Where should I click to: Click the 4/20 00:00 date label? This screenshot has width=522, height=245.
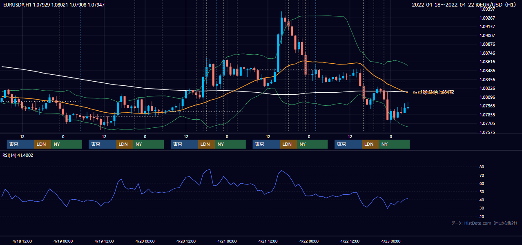(x=145, y=241)
